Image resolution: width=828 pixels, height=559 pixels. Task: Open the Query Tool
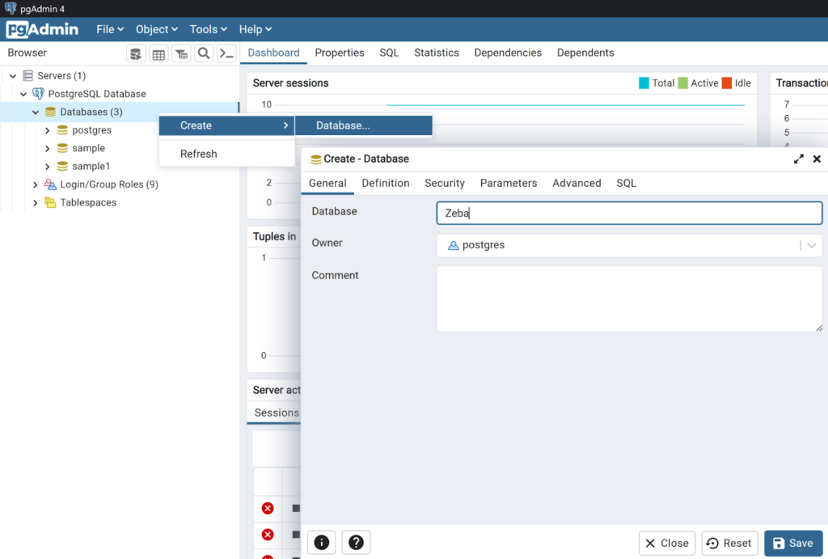point(137,53)
